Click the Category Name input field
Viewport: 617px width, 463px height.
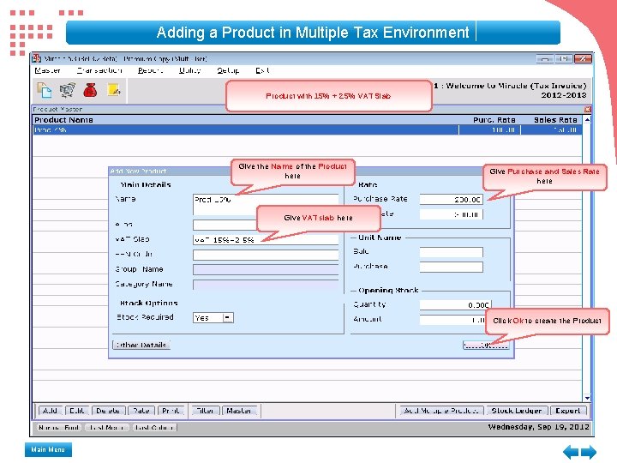266,285
